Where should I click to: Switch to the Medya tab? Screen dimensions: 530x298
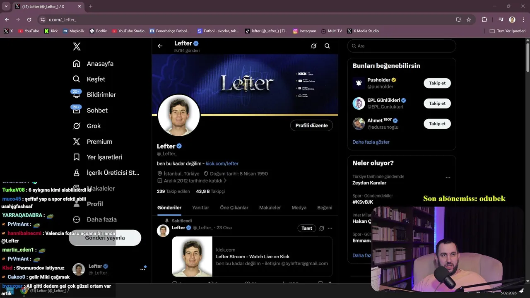(299, 208)
